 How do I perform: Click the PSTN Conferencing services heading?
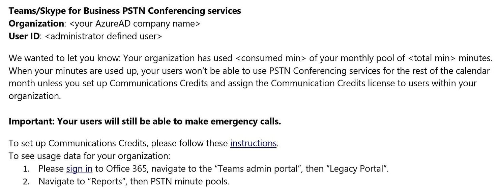pos(125,11)
